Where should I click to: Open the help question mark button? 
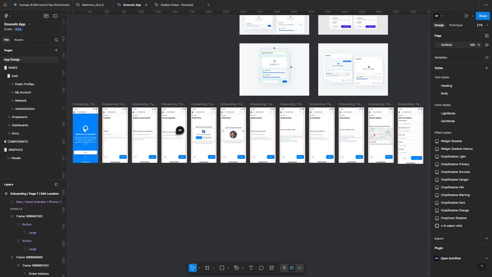(482, 267)
